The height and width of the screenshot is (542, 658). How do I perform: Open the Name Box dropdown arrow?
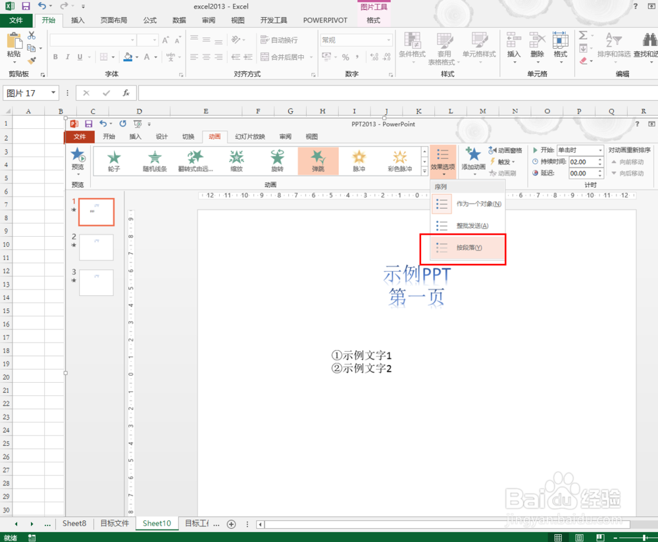tap(53, 92)
